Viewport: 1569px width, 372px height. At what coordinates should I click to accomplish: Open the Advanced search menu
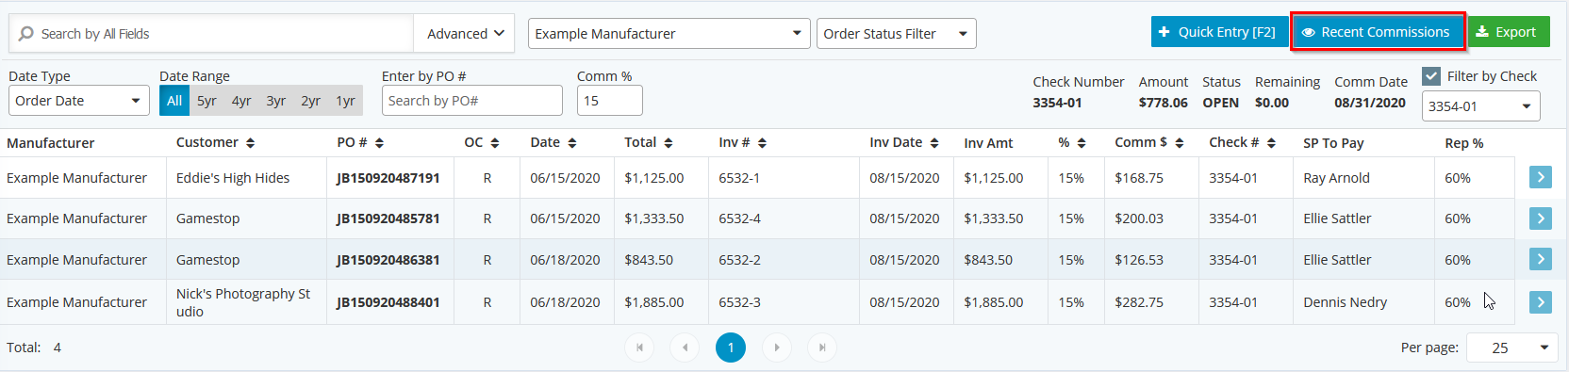click(x=465, y=34)
